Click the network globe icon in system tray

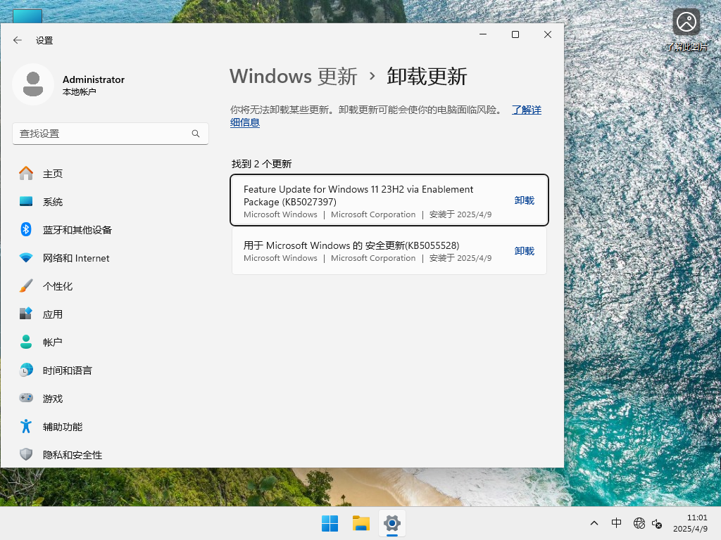click(x=639, y=523)
